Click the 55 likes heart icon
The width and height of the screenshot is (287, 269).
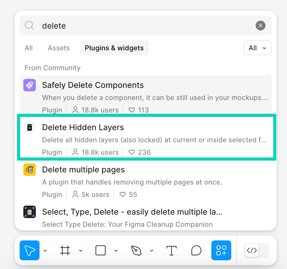(x=123, y=194)
